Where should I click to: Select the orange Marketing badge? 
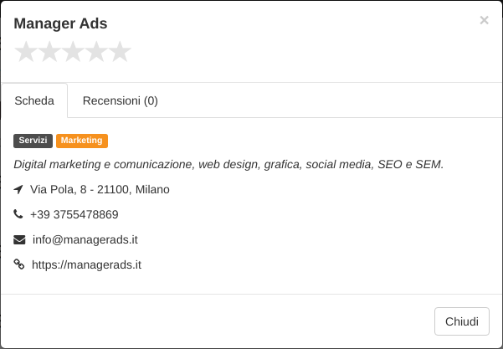[x=82, y=141]
